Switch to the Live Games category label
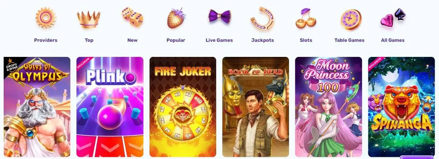Viewport: 439px width, 159px height. 219,40
